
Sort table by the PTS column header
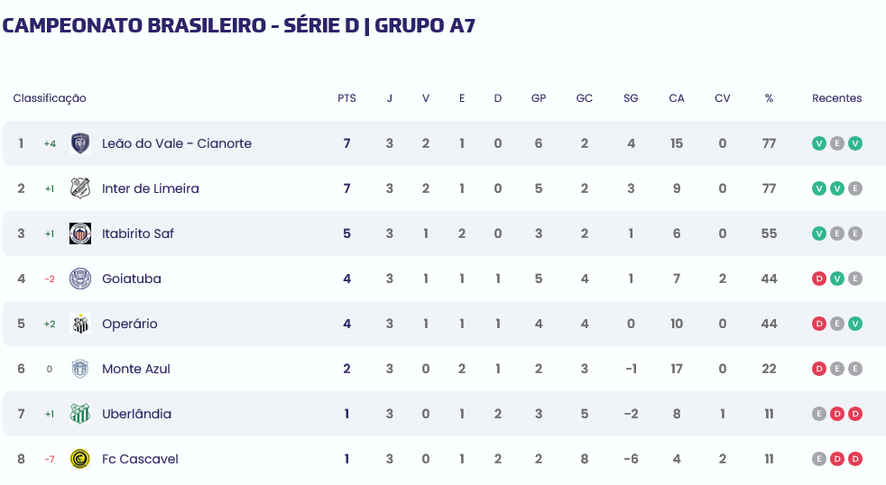(x=347, y=98)
